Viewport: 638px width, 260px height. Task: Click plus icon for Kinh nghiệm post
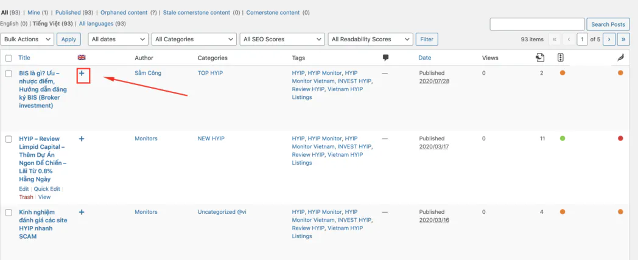82,212
